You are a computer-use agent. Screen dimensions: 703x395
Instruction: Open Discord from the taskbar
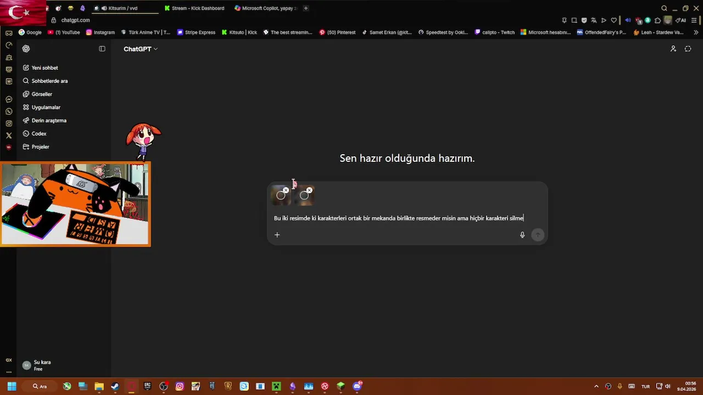coord(358,386)
